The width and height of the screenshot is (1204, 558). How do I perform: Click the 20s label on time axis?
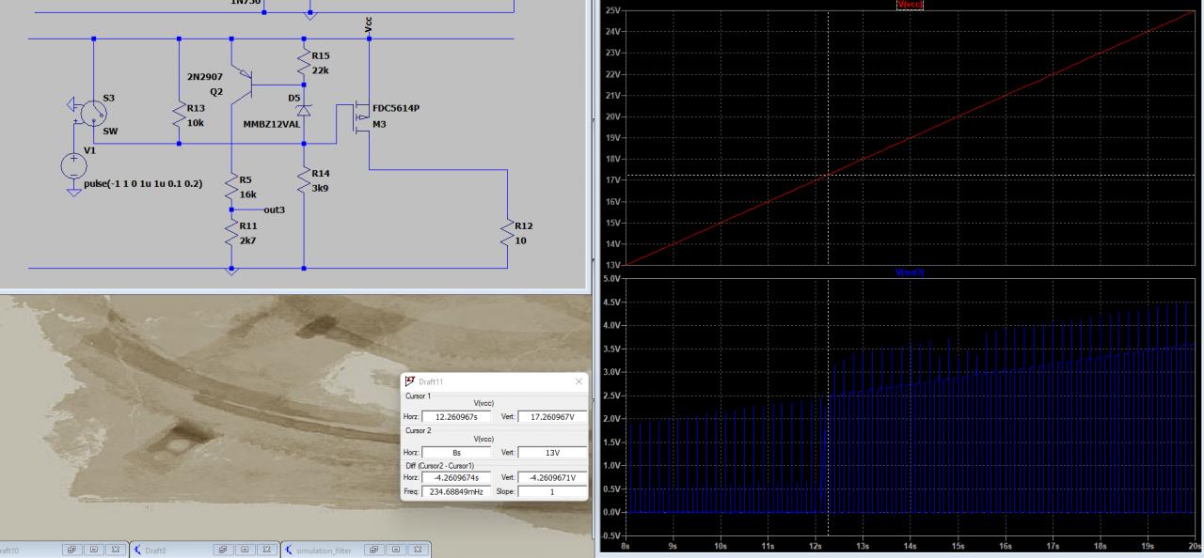(x=1194, y=545)
